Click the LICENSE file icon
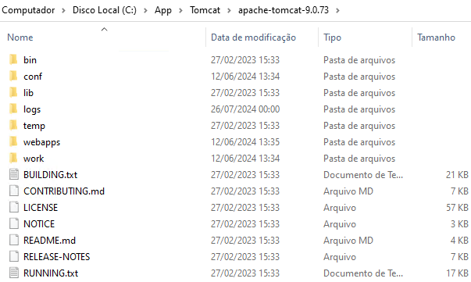The image size is (471, 282). click(x=14, y=207)
